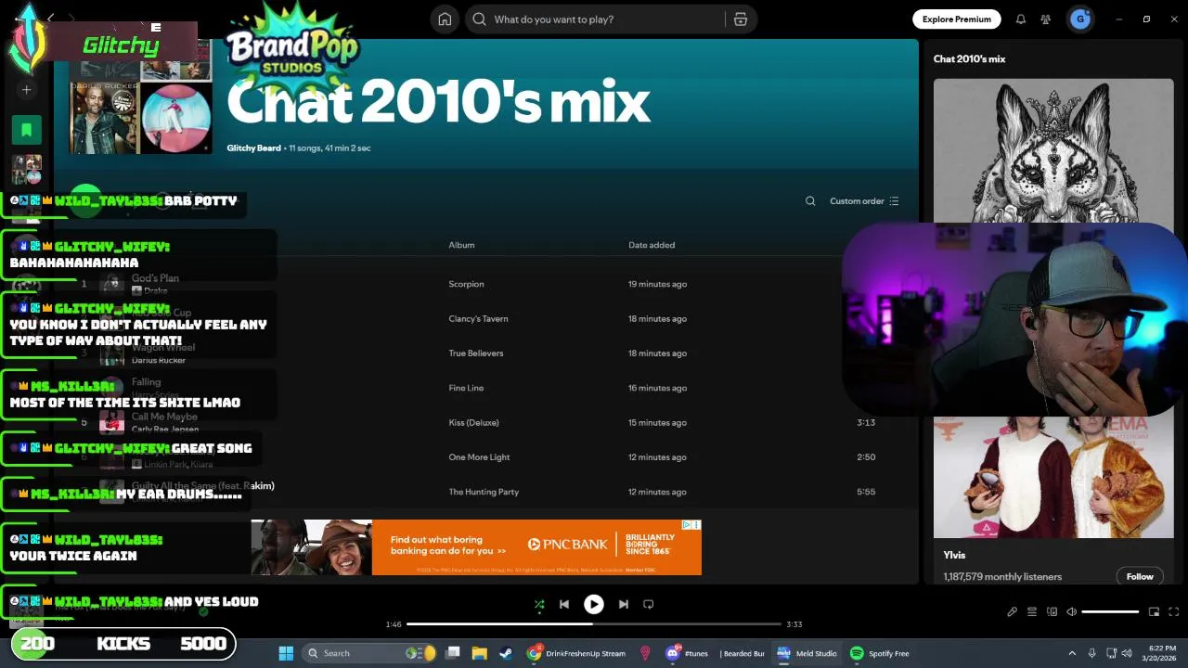
Task: Click the "5:55" track duration
Action: point(866,492)
